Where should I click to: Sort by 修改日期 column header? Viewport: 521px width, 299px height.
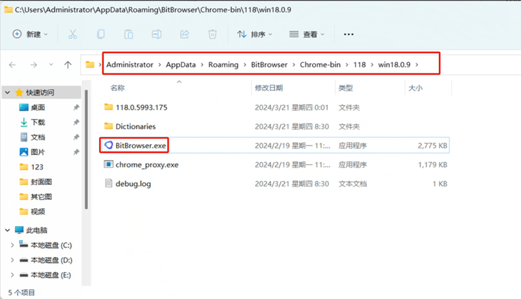(269, 88)
